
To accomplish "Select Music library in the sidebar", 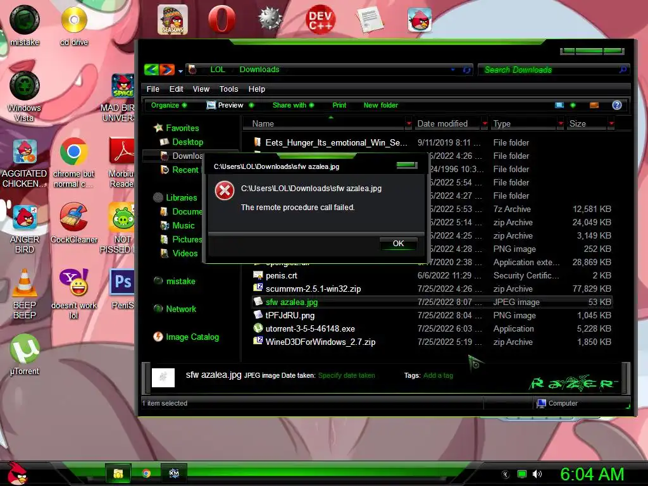I will (x=183, y=225).
